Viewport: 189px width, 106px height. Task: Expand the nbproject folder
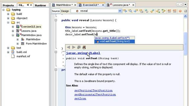pyautogui.click(x=8, y=18)
